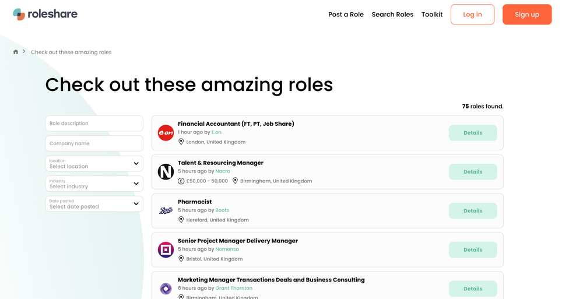
Task: Click the Grant Thornton company logo
Action: pos(166,289)
